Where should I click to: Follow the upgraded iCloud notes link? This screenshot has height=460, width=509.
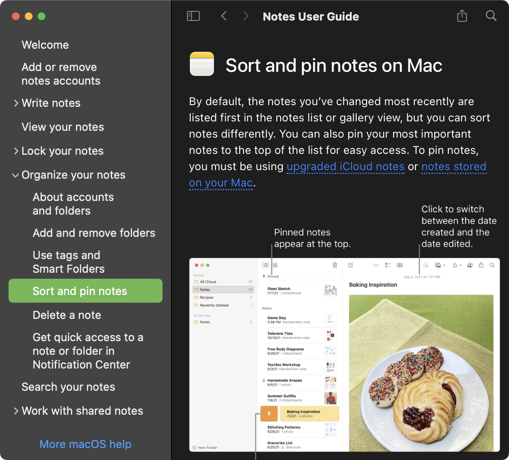pos(346,167)
